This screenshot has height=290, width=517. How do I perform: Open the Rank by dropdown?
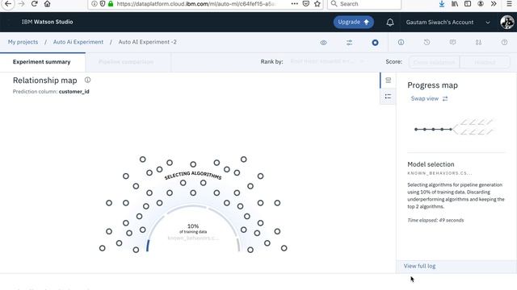(x=327, y=61)
